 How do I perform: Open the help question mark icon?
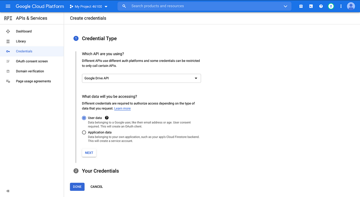[x=321, y=6]
